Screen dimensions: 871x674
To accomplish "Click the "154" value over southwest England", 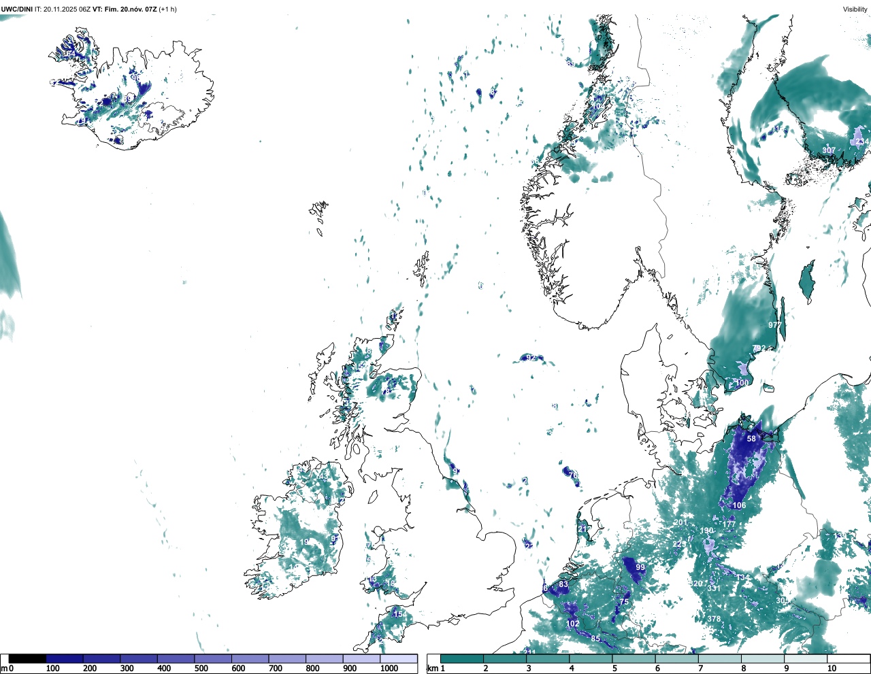I will point(401,614).
